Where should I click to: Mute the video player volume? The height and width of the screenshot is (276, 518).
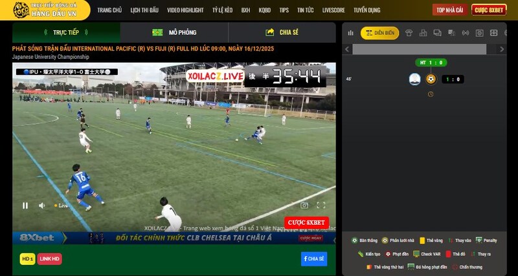tap(41, 206)
